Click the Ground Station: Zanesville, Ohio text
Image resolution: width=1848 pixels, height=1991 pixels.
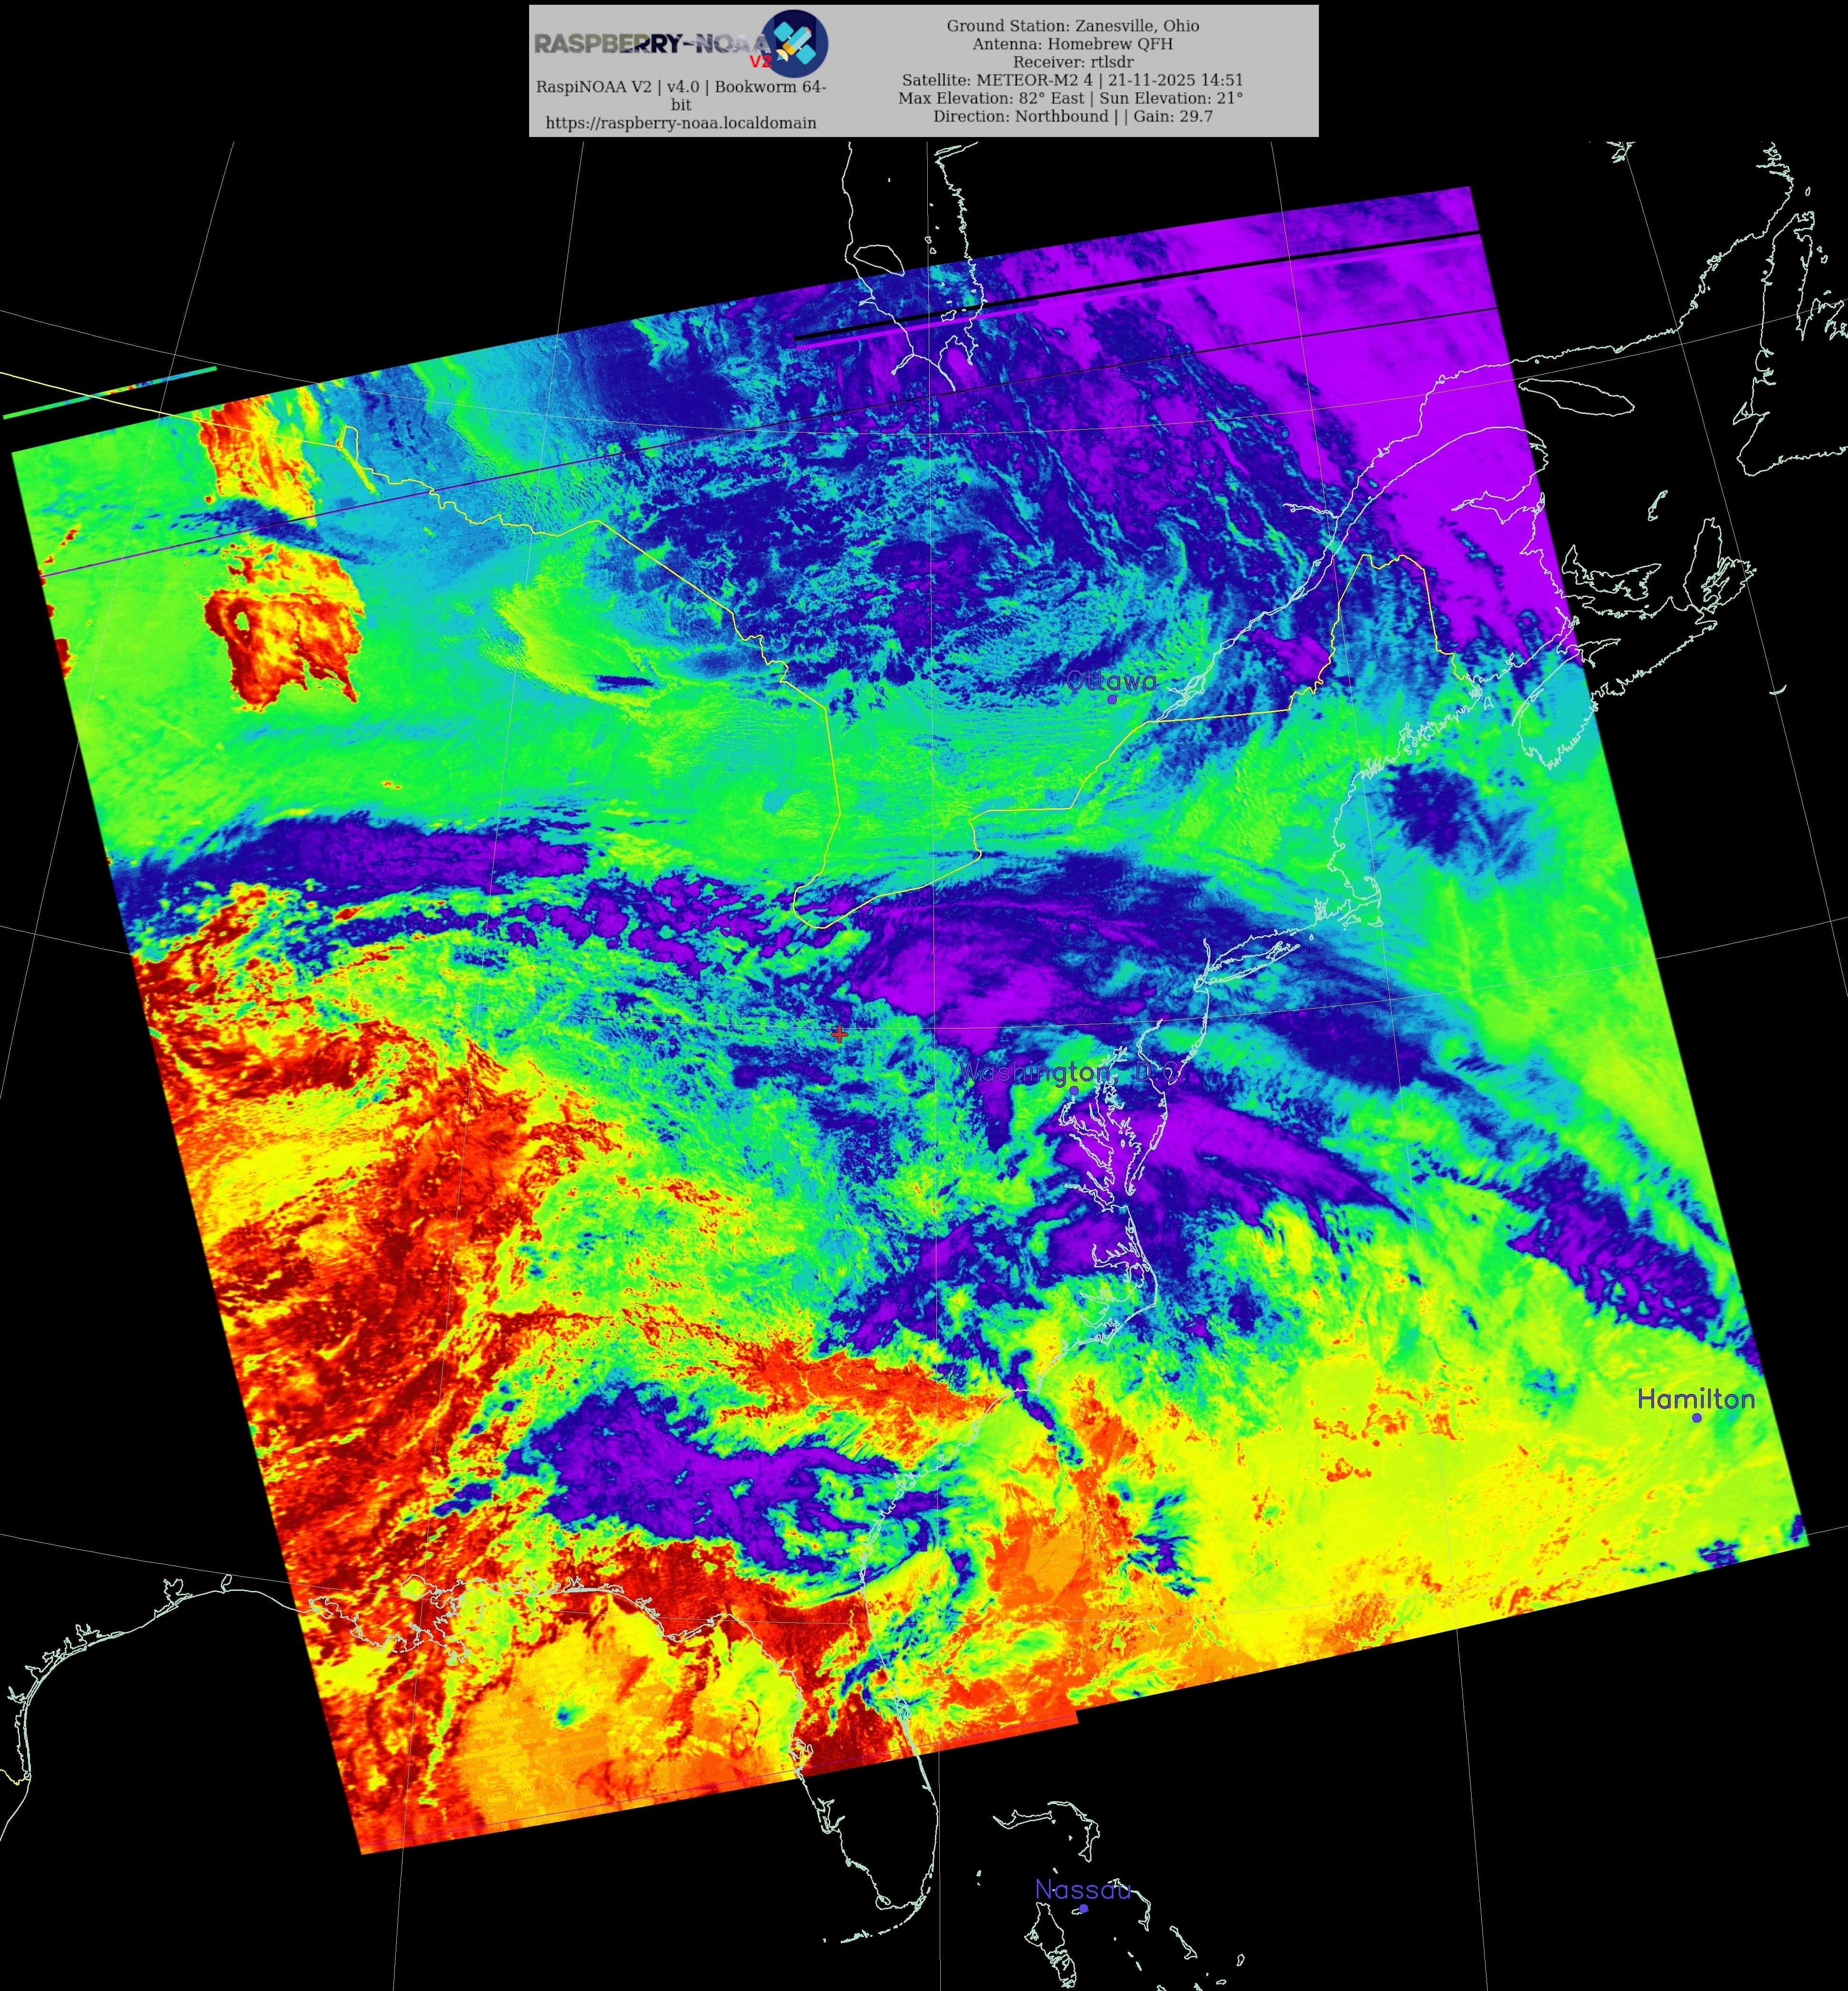(1072, 26)
